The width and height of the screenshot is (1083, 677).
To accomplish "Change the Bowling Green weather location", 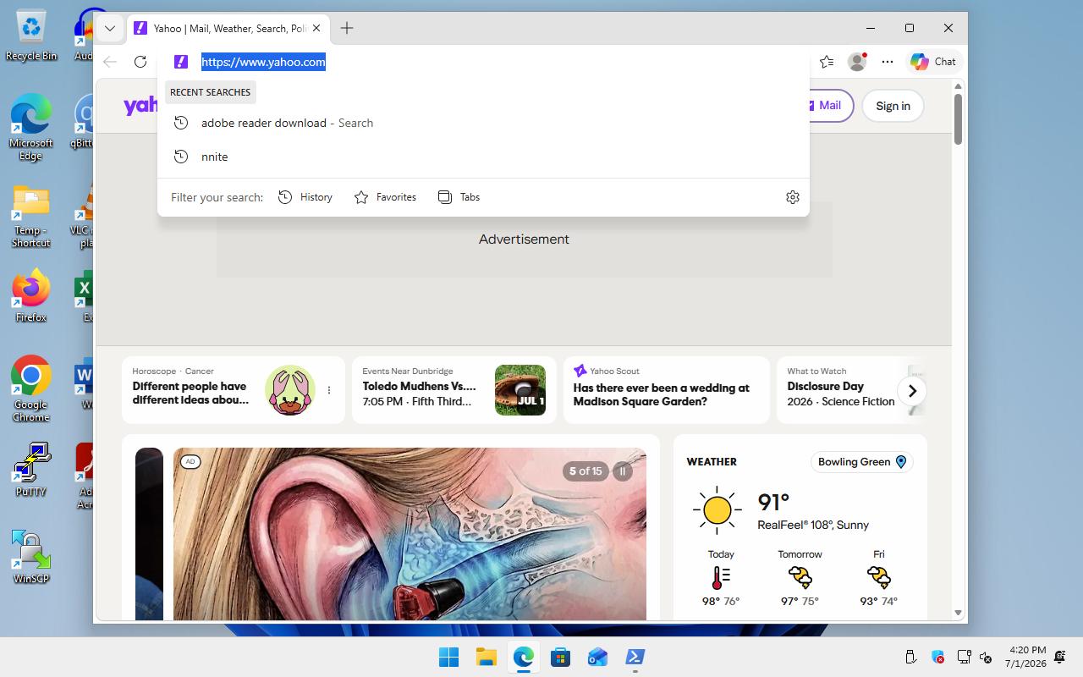I will tap(862, 462).
